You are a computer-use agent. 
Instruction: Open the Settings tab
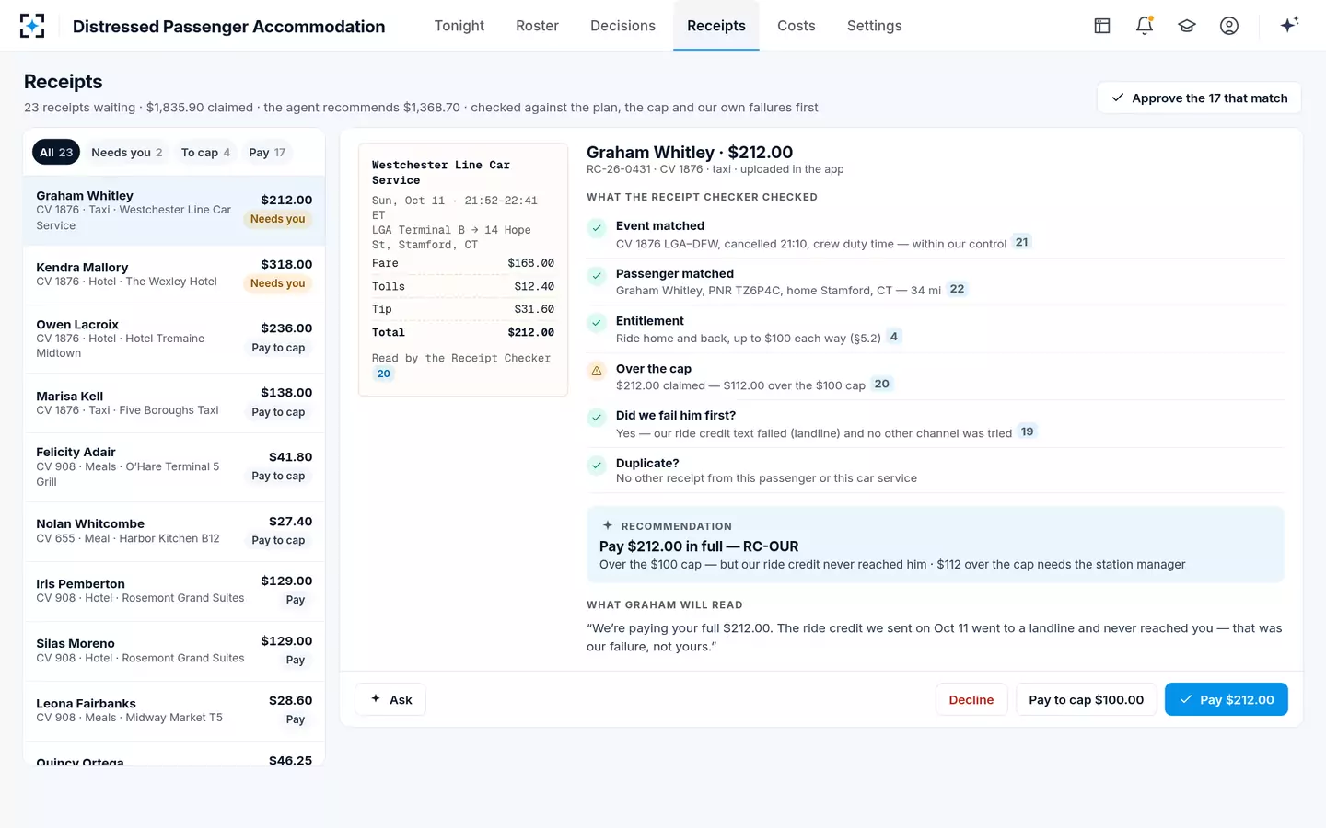pyautogui.click(x=875, y=26)
